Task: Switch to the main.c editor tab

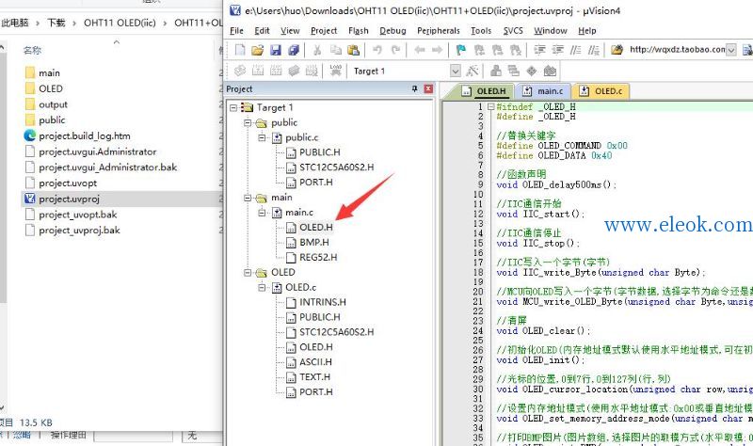Action: (x=544, y=91)
